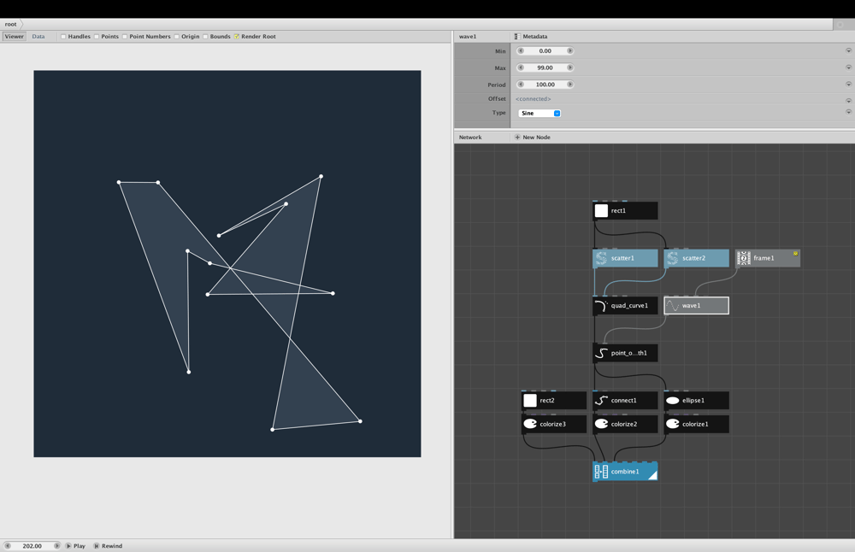Expand the Type parameter options arrow
The width and height of the screenshot is (855, 552).
tap(848, 112)
